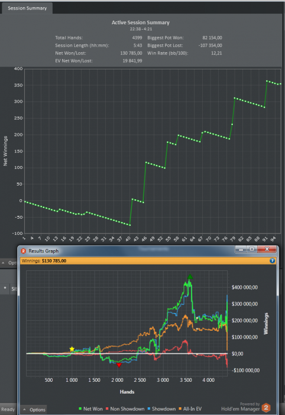The height and width of the screenshot is (415, 285).
Task: Close the Results Graph window
Action: click(x=267, y=250)
